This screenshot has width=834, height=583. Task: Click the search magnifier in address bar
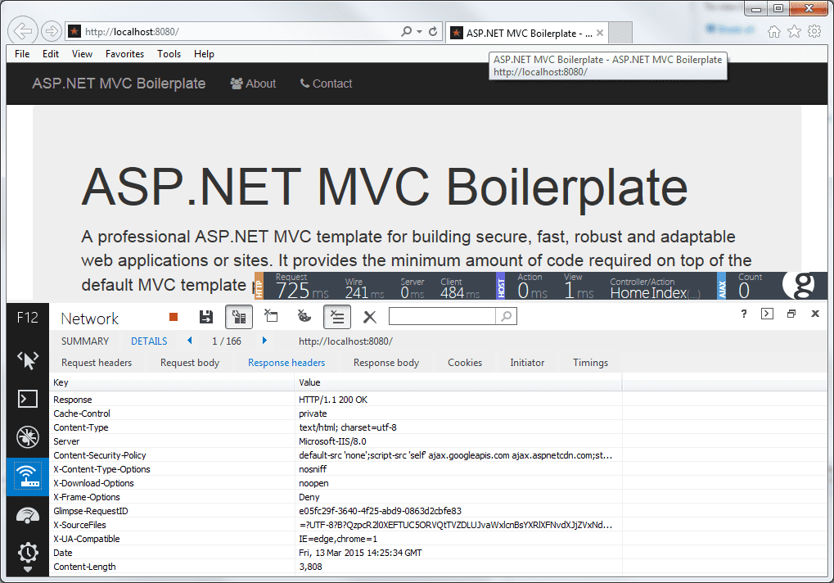coord(407,31)
